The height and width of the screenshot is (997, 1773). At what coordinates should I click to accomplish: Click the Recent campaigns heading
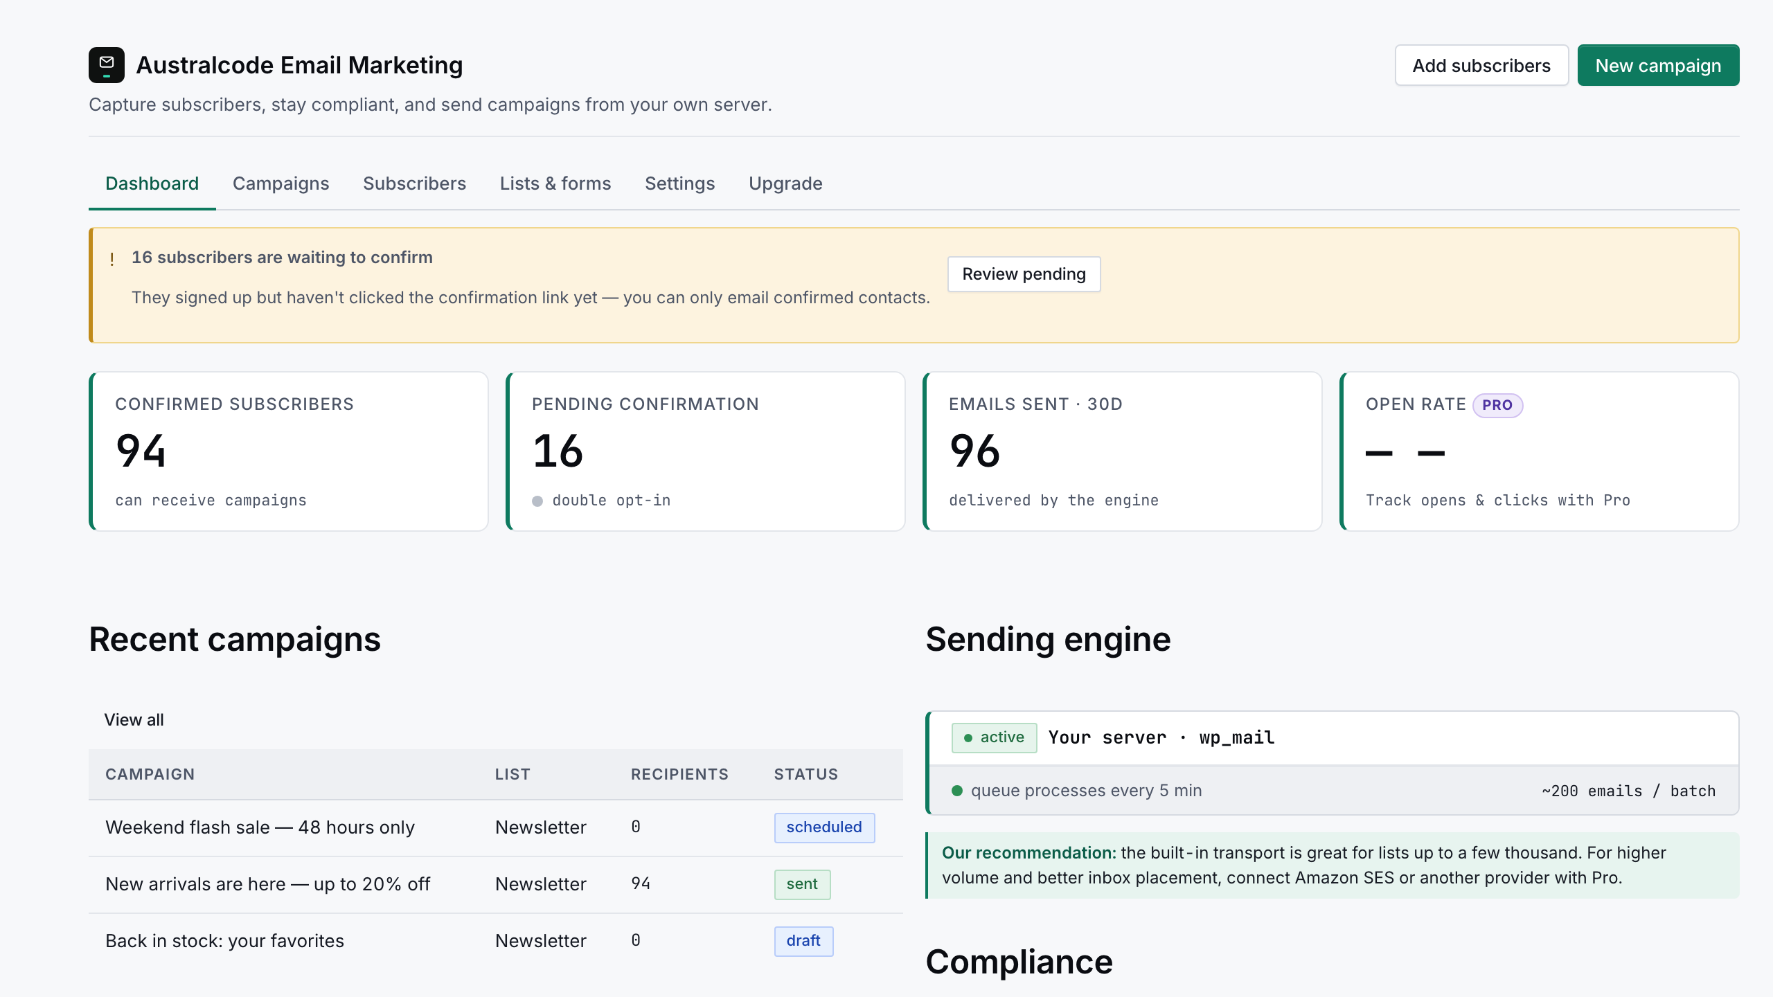(x=235, y=639)
